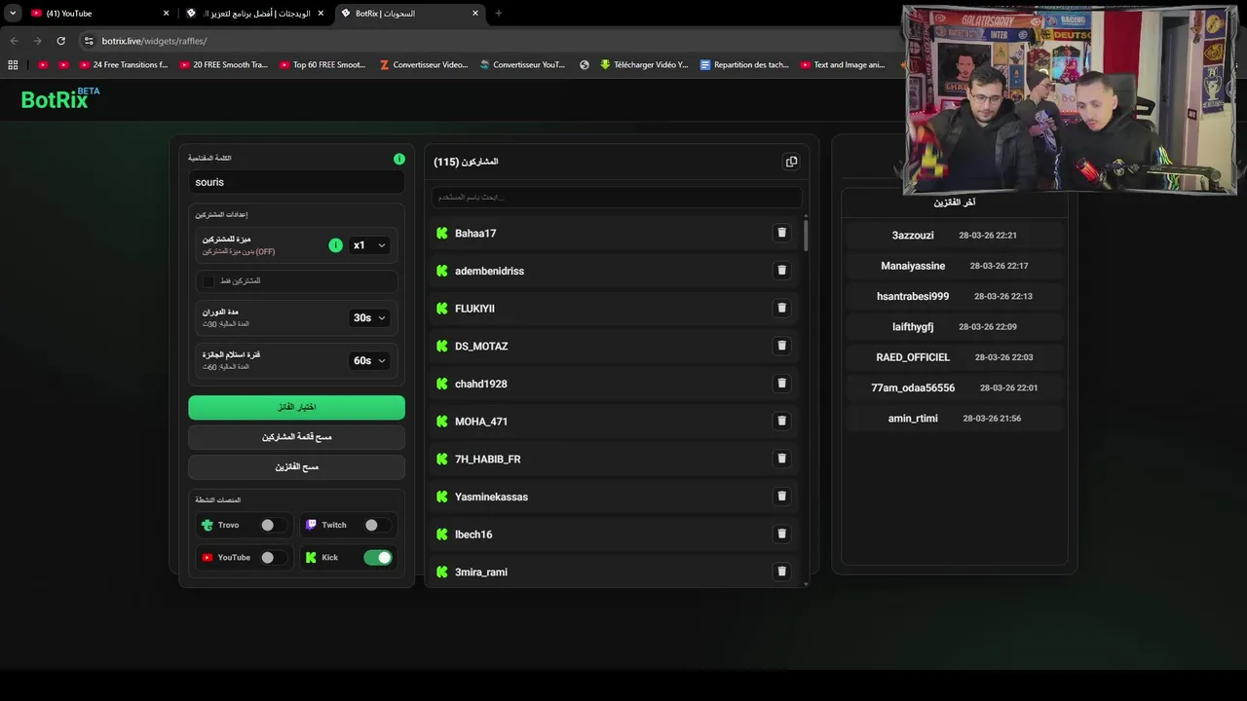Click the participant username search field
1247x701 pixels.
click(617, 198)
